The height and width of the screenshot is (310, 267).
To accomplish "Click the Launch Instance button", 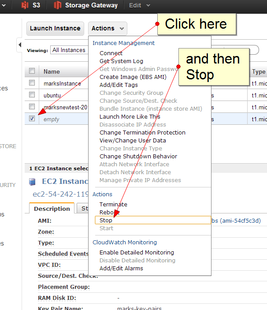I will point(56,29).
